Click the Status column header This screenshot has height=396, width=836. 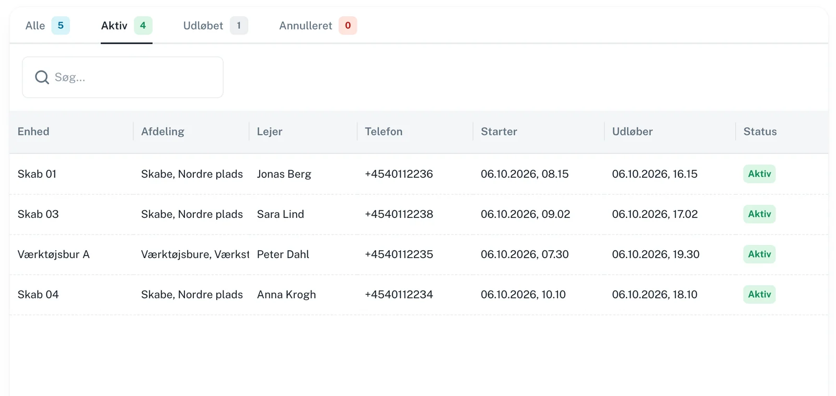(760, 132)
